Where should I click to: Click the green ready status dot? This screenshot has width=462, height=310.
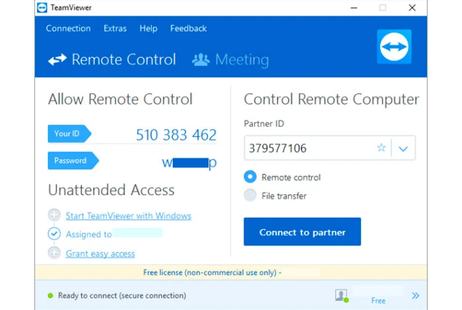50,295
